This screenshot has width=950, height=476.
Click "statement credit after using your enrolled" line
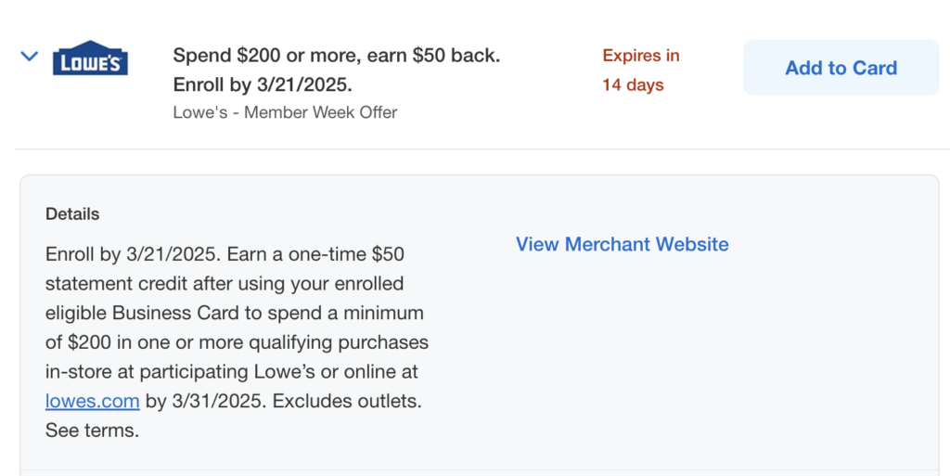pyautogui.click(x=225, y=283)
